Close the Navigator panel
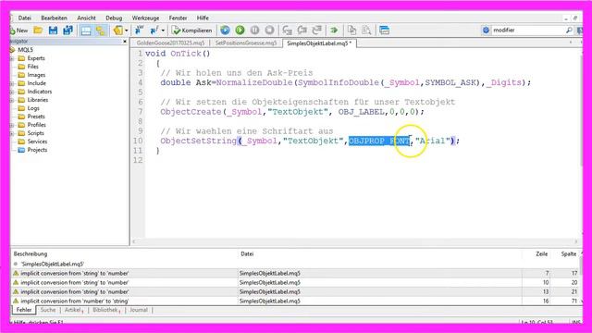The image size is (592, 333). coord(125,41)
